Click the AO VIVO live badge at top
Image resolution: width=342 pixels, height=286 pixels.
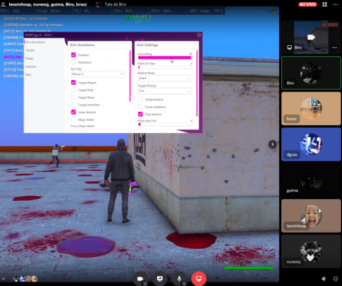308,4
